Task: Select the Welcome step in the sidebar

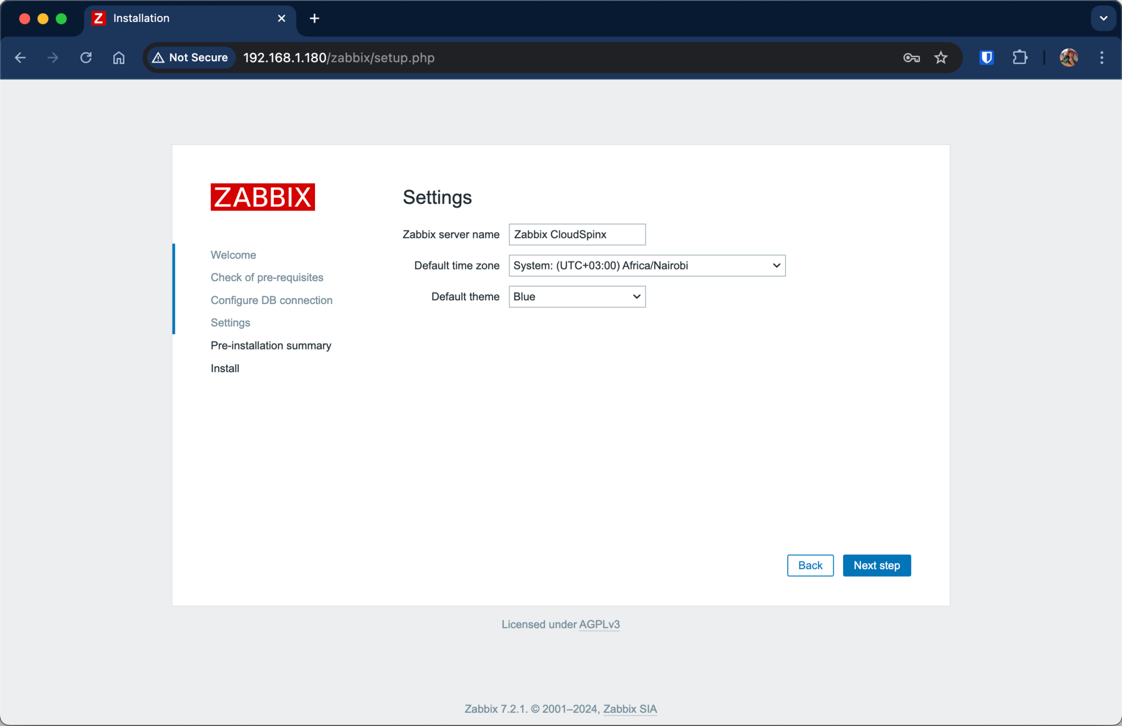Action: 233,254
